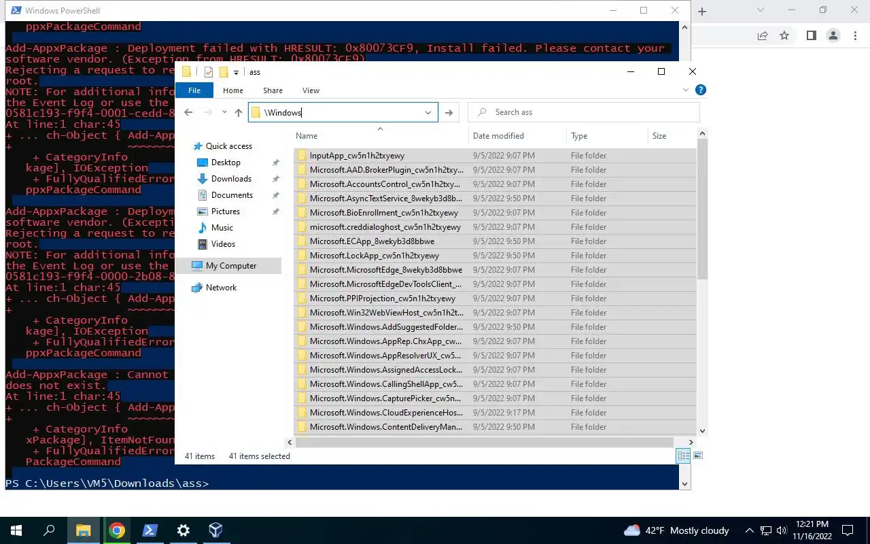Click scroll right arrow in file list
Viewport: 870px width, 544px height.
(x=692, y=442)
